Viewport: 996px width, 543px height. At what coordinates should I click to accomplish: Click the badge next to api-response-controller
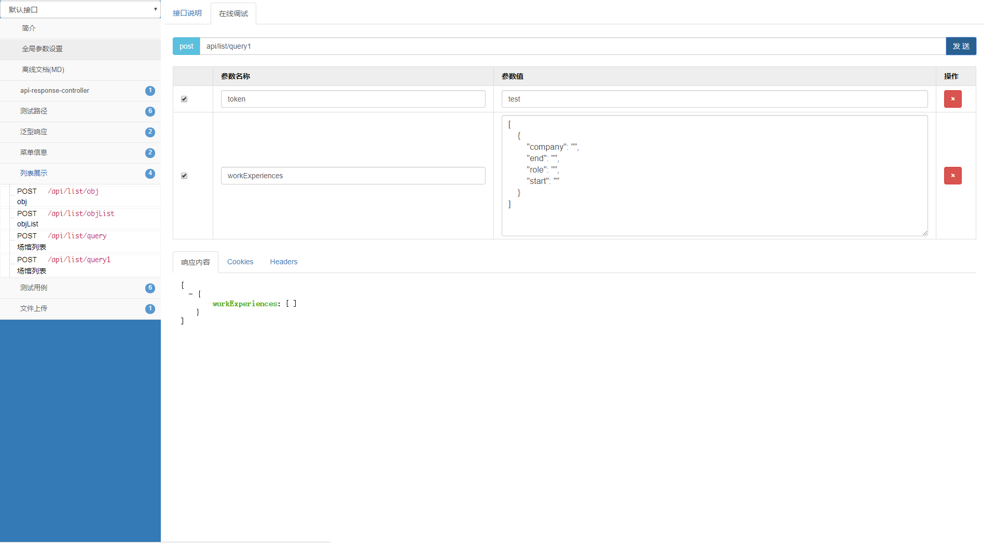(x=150, y=91)
